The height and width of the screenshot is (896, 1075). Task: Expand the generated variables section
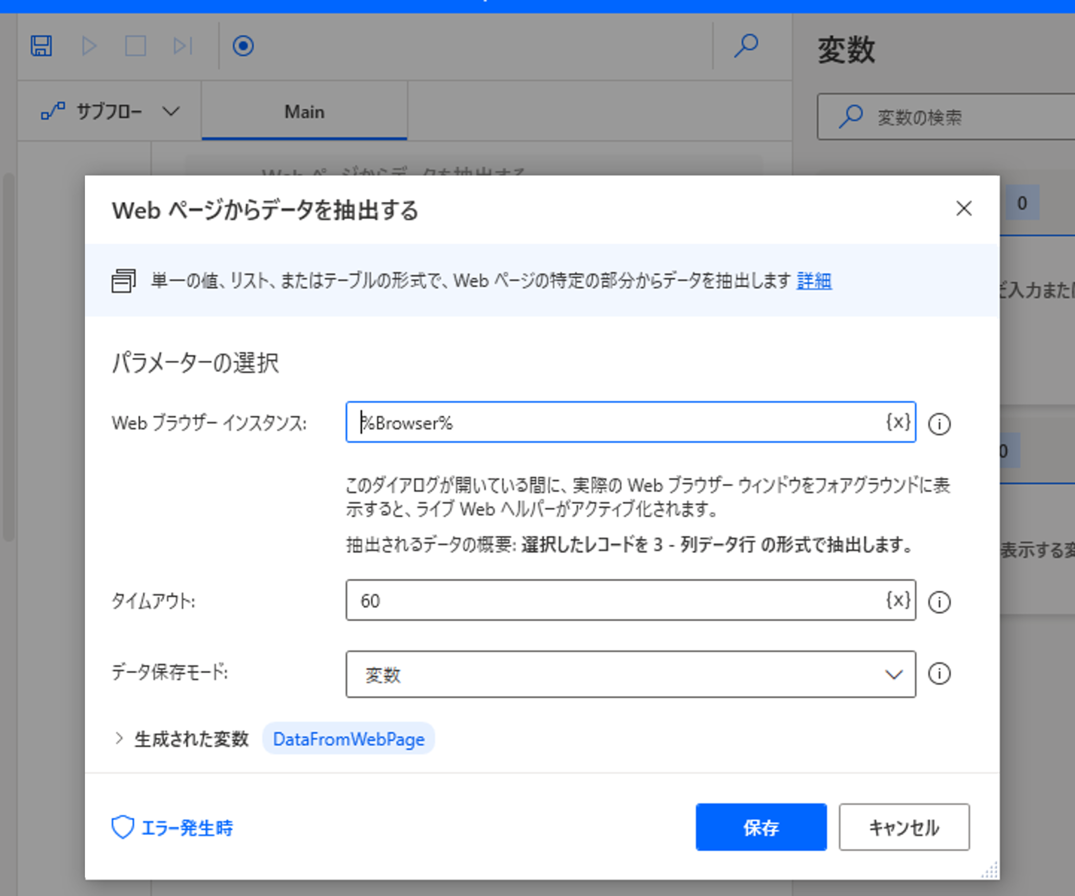point(119,738)
